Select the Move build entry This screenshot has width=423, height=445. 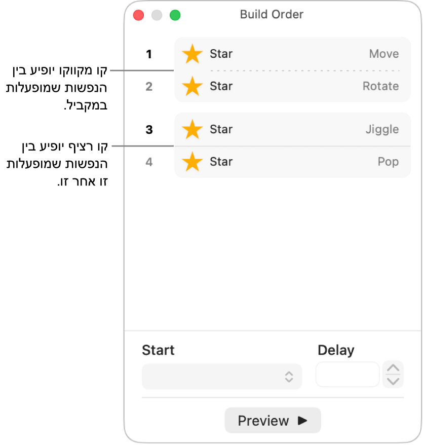tap(304, 54)
